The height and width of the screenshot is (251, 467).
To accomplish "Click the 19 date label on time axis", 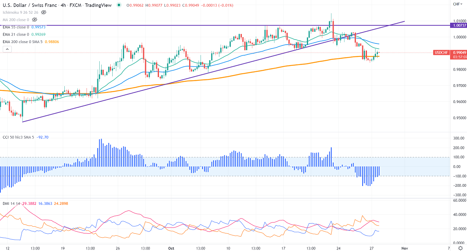I will (x=62, y=248).
